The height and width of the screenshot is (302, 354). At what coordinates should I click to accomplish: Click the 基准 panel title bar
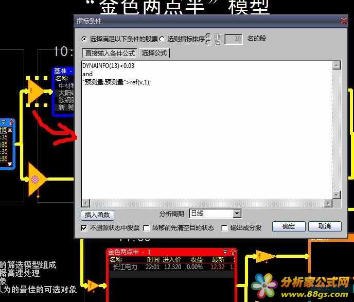63,71
